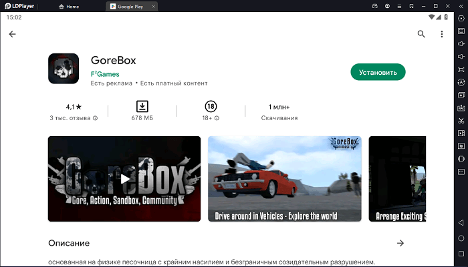Click the 18 age rating badge
Viewport: 468px width, 267px height.
(x=211, y=106)
